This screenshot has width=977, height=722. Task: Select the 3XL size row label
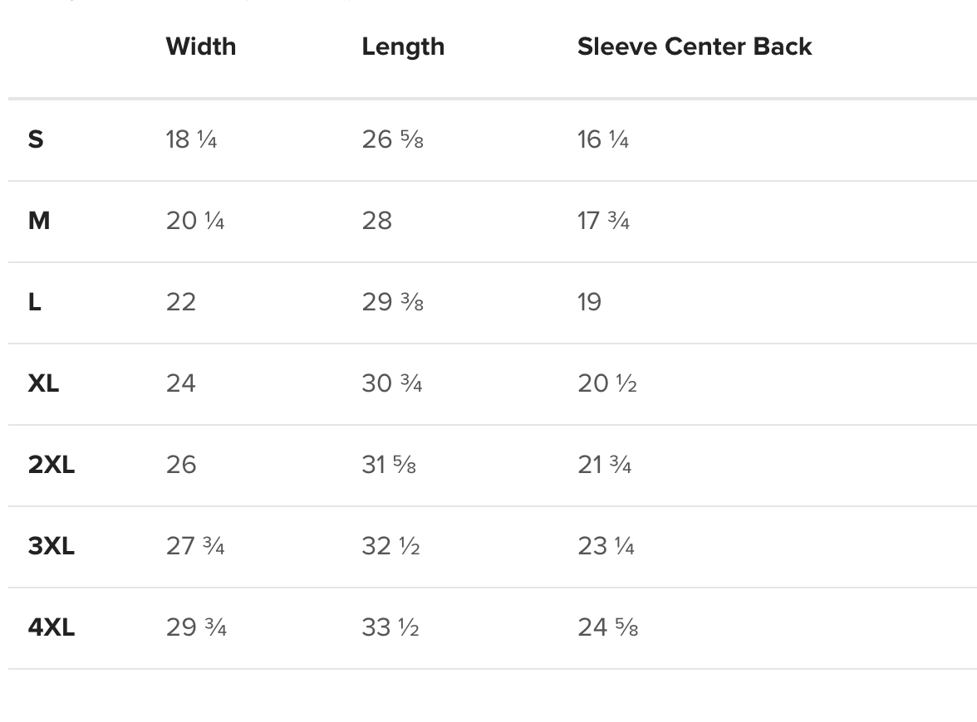pos(52,546)
